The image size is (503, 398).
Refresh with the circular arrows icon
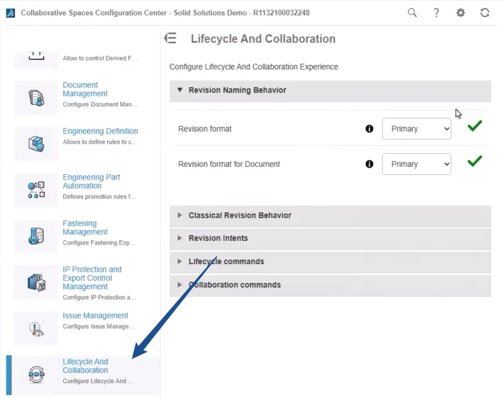coord(485,13)
